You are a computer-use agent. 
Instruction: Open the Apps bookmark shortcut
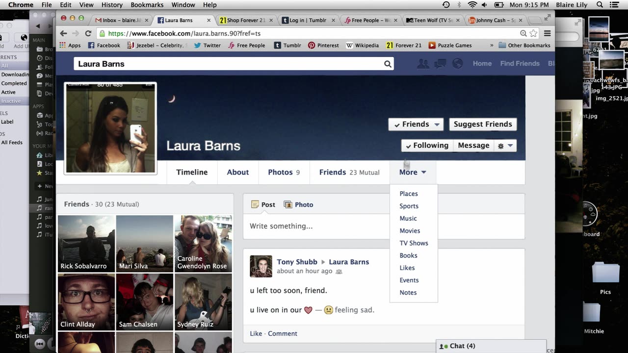70,45
